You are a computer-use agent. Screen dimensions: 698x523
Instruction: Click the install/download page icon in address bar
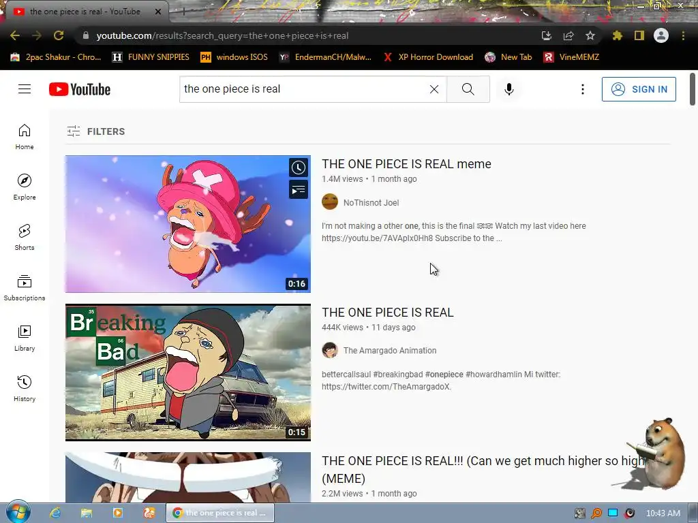pyautogui.click(x=546, y=35)
